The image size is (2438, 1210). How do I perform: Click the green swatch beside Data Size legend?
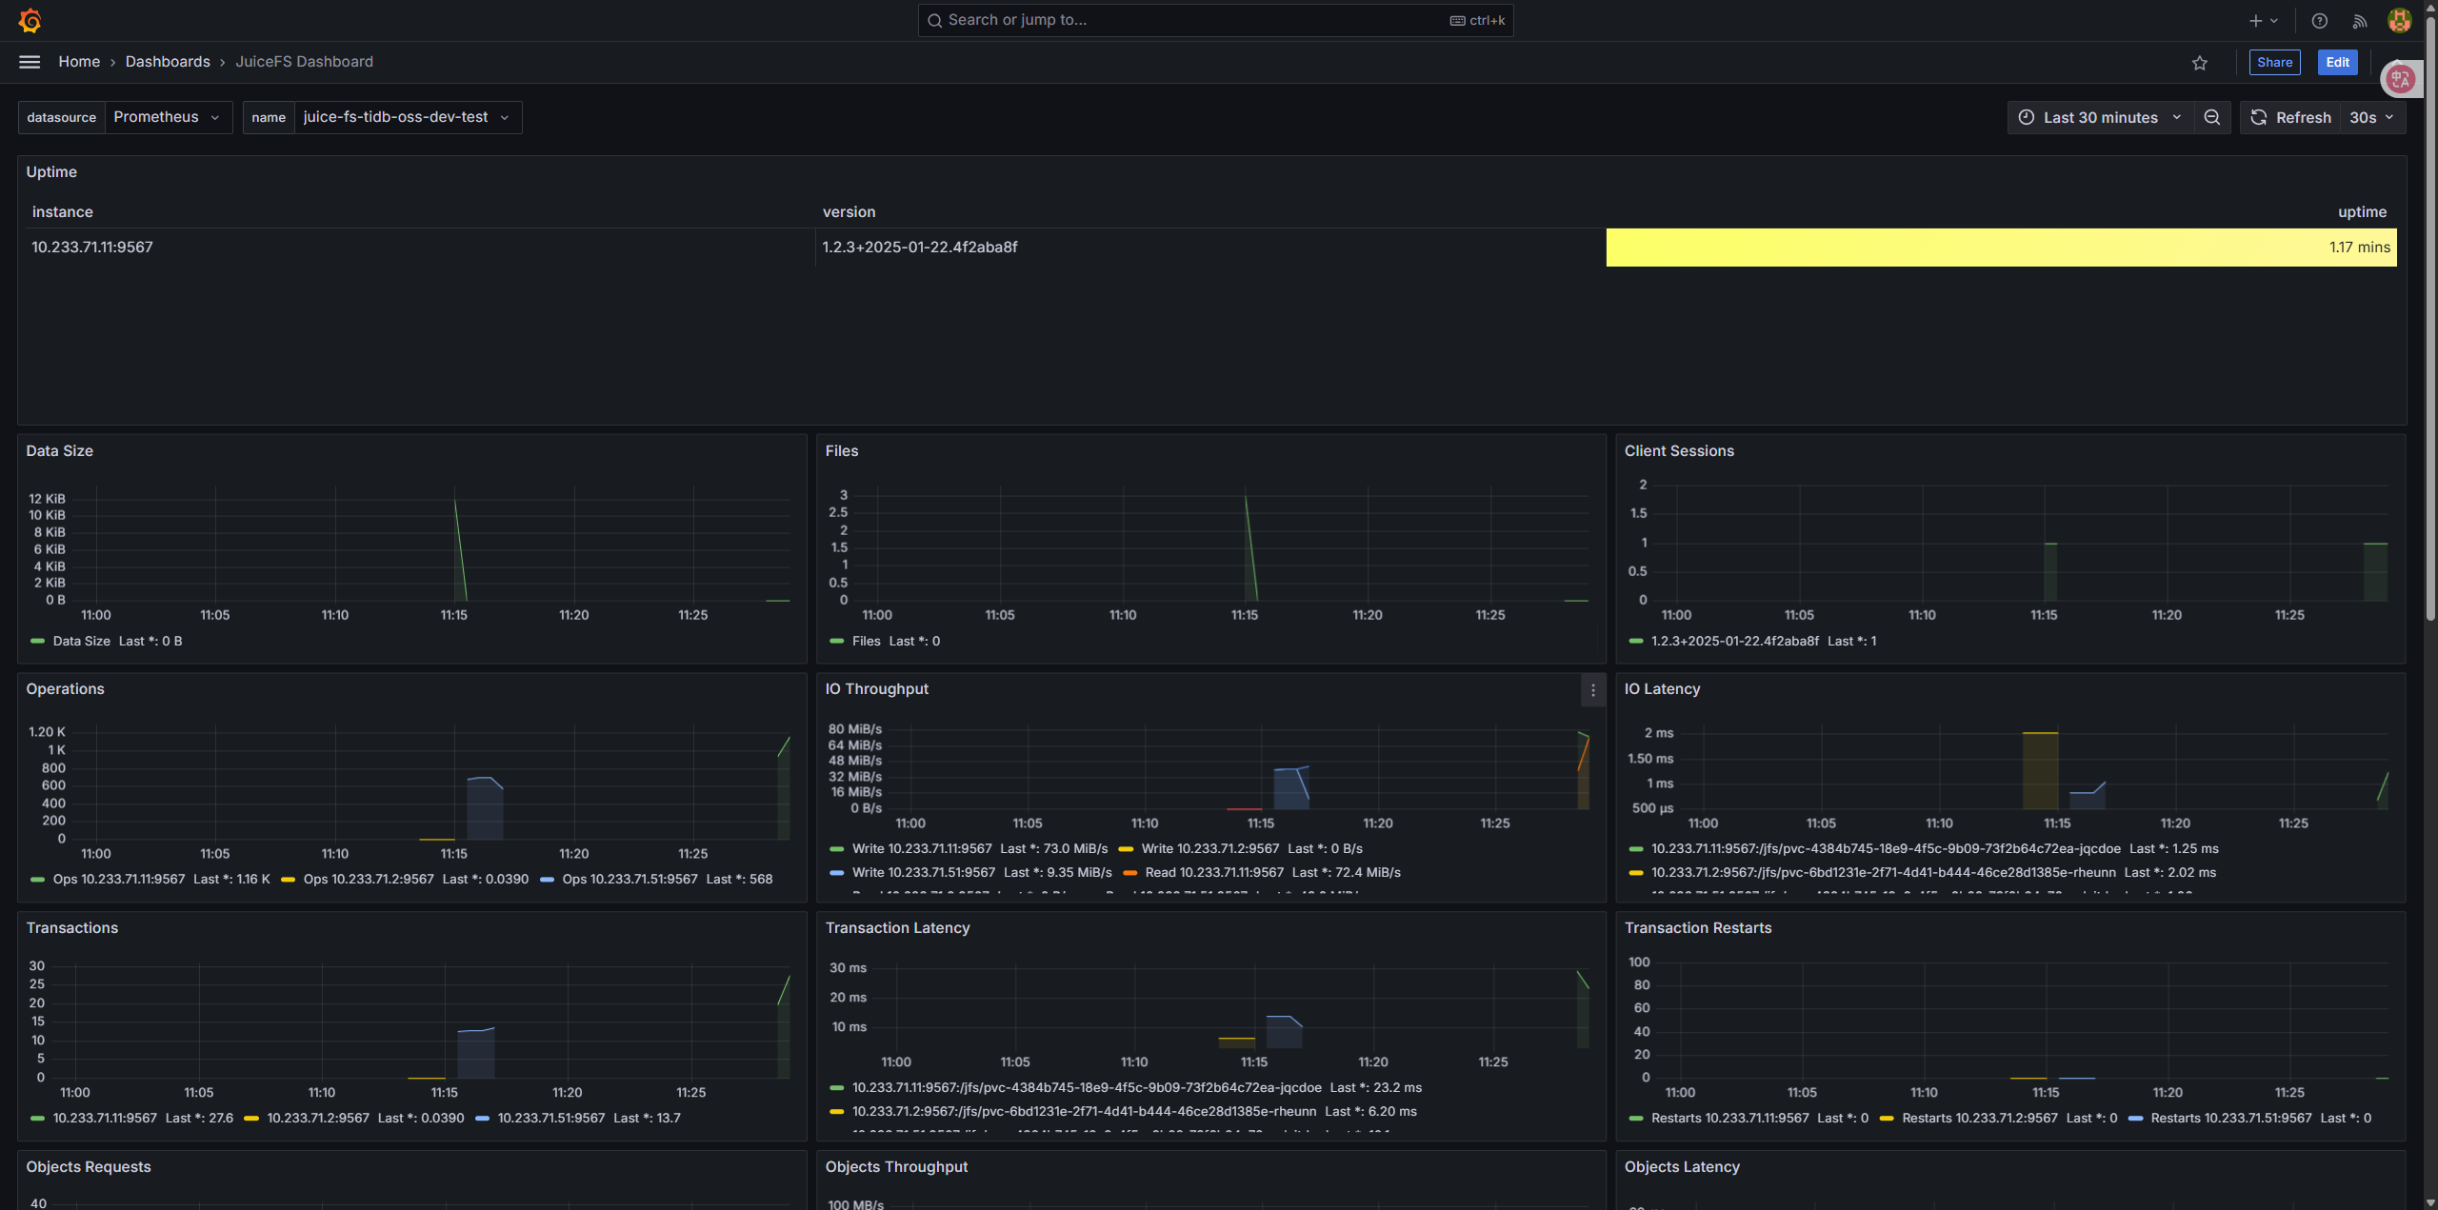(x=38, y=642)
